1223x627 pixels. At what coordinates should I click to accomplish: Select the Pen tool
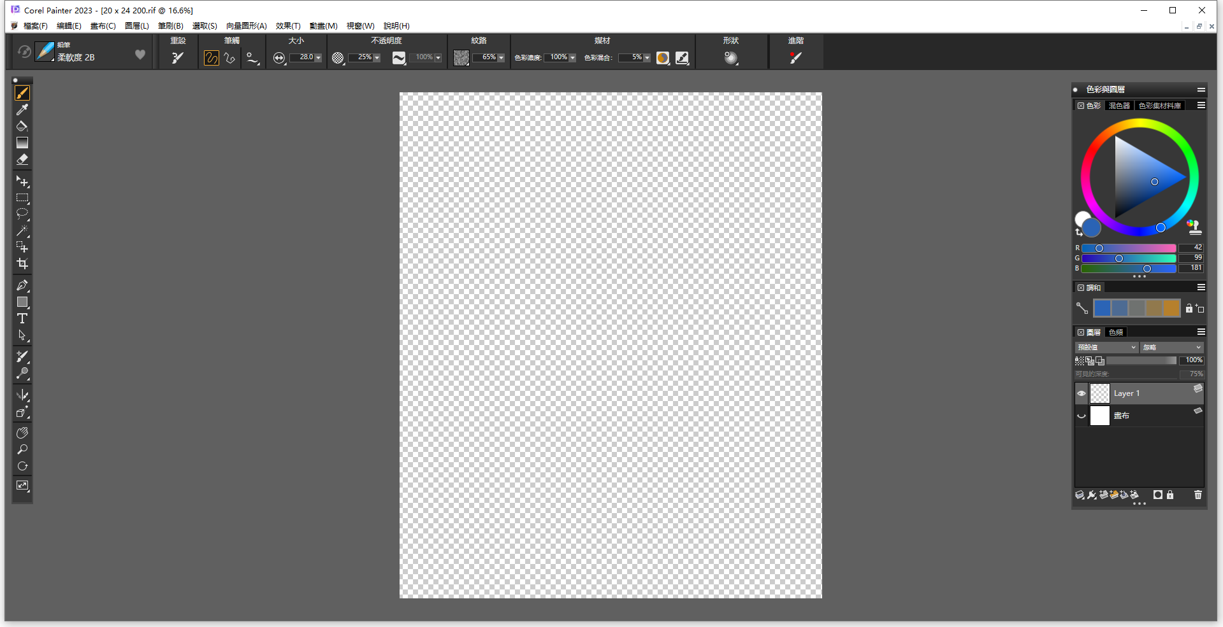22,285
